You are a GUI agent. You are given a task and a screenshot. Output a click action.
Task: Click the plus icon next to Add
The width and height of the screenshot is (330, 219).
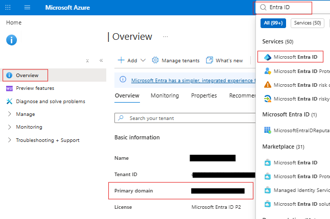(121, 60)
